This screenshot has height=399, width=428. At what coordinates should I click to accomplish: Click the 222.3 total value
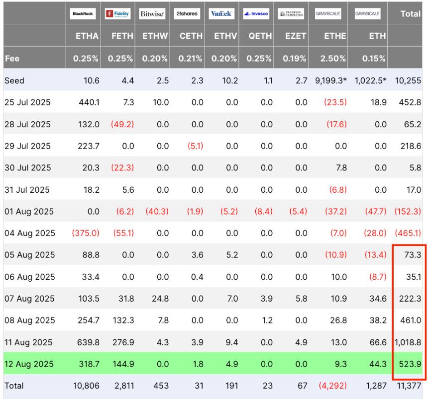click(410, 299)
